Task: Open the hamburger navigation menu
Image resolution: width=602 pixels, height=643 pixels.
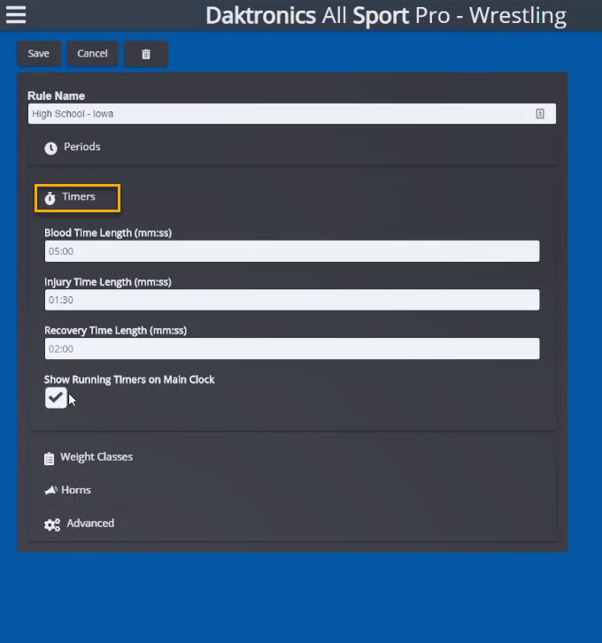Action: coord(16,15)
